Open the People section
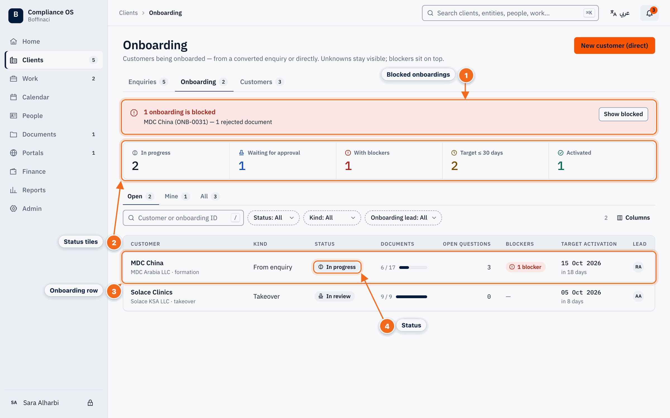This screenshot has width=670, height=418. pos(54,116)
